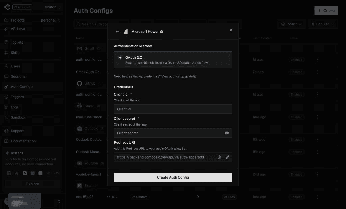Viewport: 346px width, 209px height.
Task: Click the Gmail group icon
Action: tap(80, 48)
